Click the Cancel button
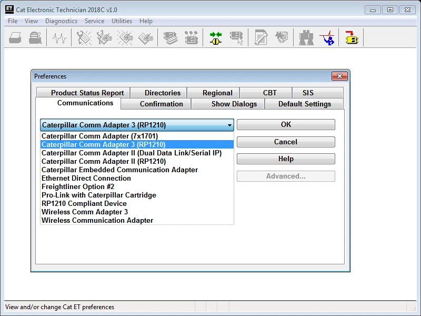421x316 pixels. click(x=286, y=142)
